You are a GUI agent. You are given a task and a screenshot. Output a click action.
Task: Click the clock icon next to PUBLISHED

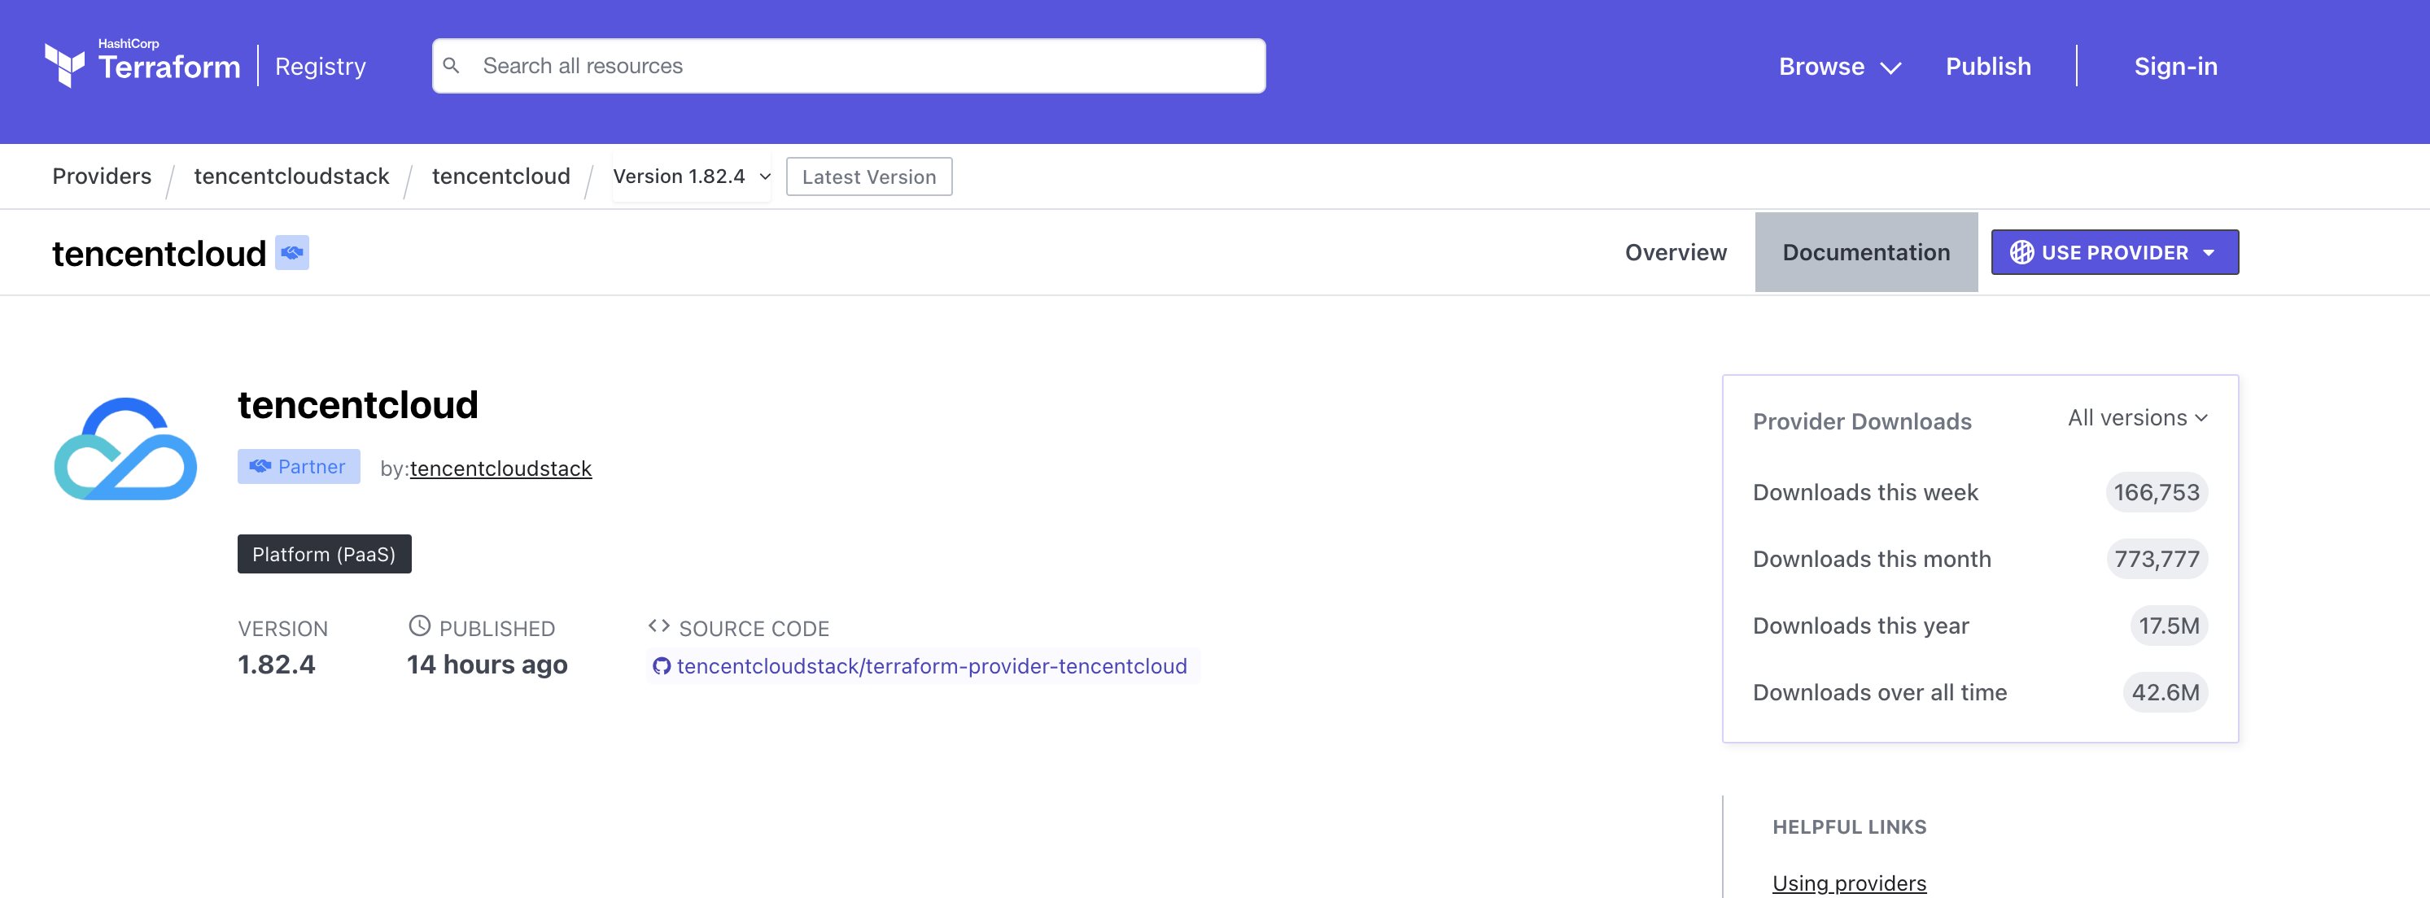pyautogui.click(x=419, y=626)
